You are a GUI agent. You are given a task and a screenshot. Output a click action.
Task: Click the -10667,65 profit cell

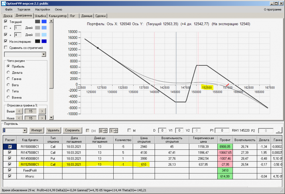pos(225,153)
